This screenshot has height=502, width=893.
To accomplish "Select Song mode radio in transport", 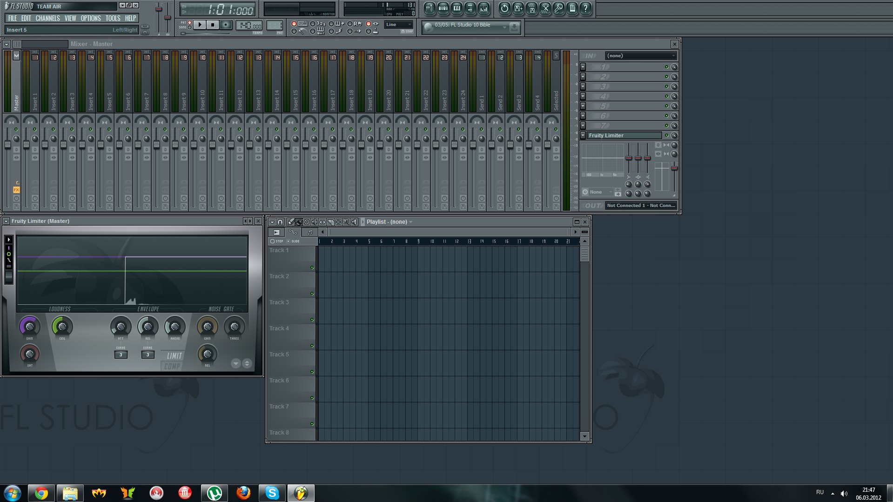I will coord(189,27).
